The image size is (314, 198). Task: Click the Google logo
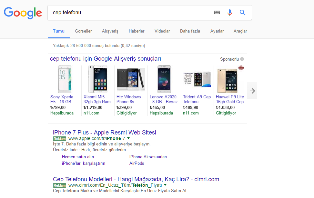coord(23,13)
